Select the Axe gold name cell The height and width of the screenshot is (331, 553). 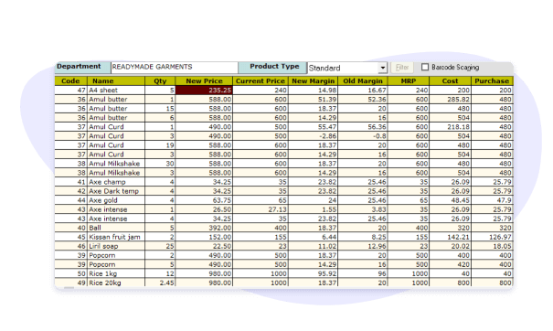pyautogui.click(x=116, y=200)
